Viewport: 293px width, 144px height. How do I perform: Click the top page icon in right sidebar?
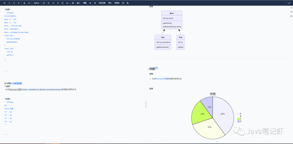point(291,8)
